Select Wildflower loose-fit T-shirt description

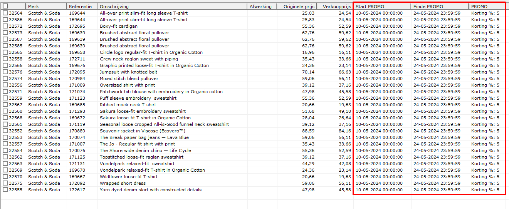tap(129, 177)
